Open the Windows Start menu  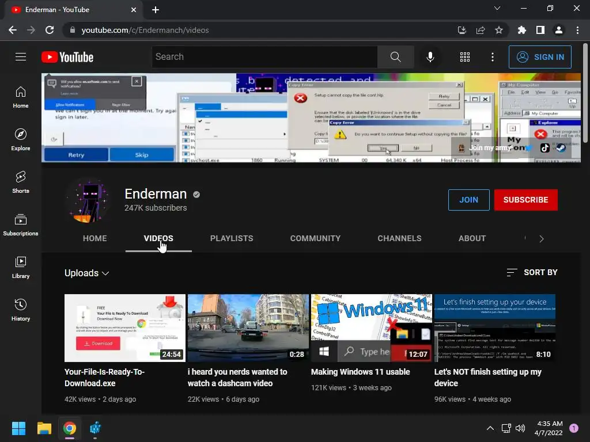point(18,428)
